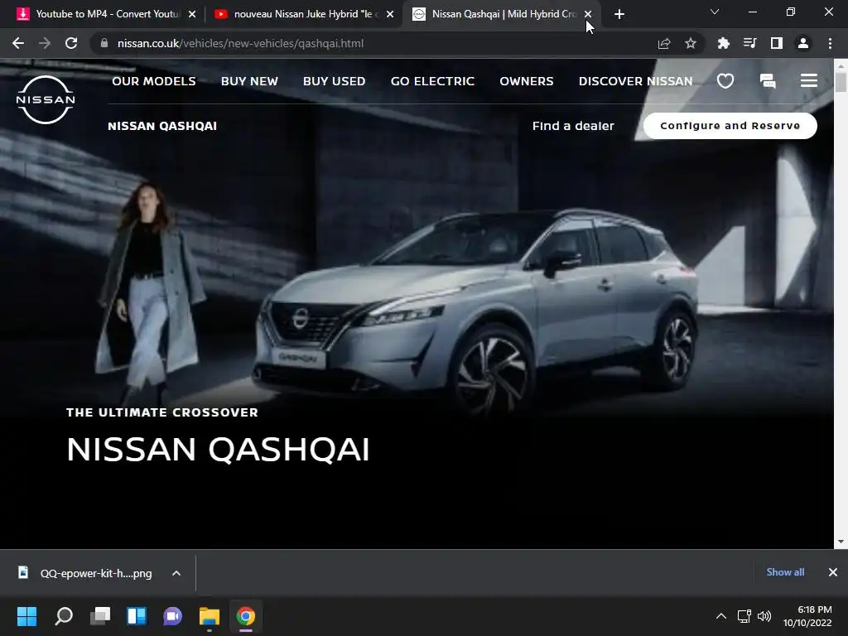Open OUR MODELS menu
Viewport: 848px width, 636px height.
(154, 81)
